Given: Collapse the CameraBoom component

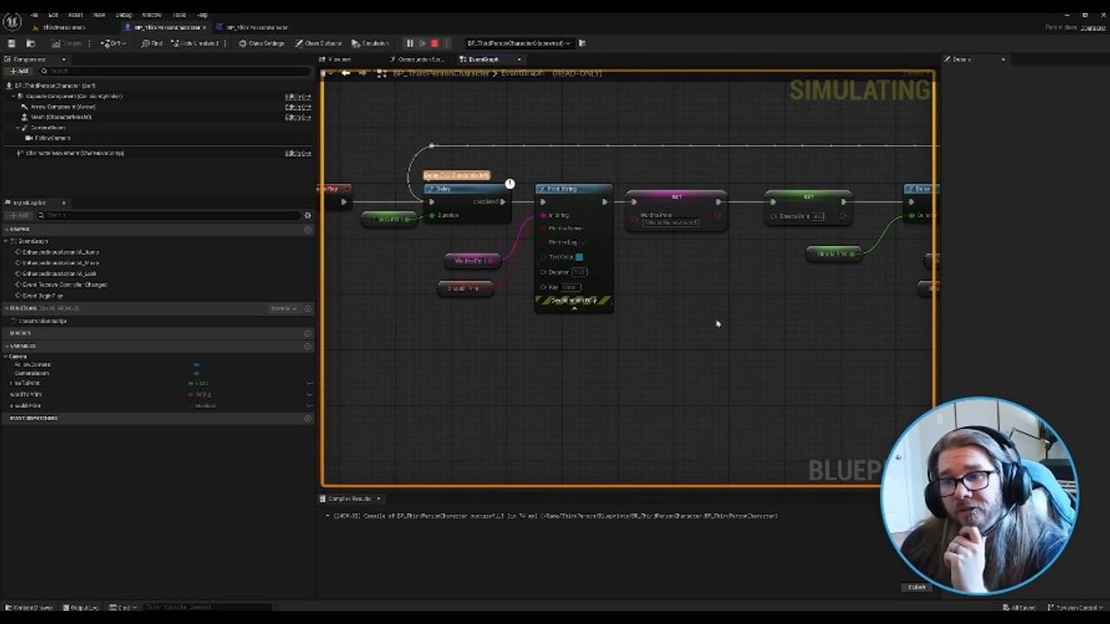Looking at the screenshot, I should 18,127.
